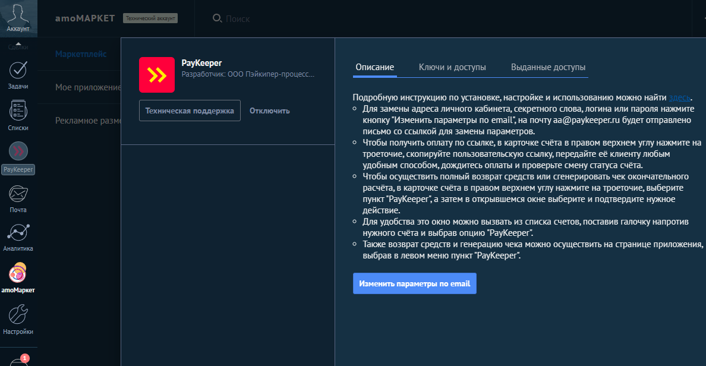
Task: Click the red PayKeeper app logo
Action: [156, 75]
